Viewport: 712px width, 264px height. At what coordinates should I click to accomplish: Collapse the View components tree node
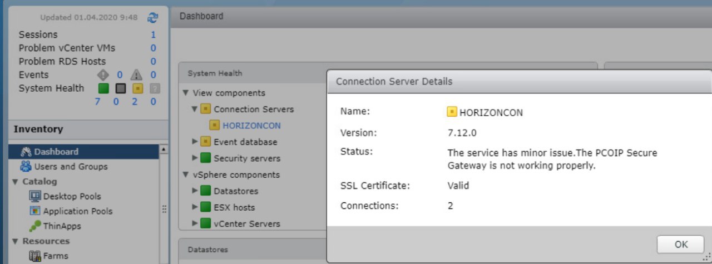pyautogui.click(x=186, y=93)
